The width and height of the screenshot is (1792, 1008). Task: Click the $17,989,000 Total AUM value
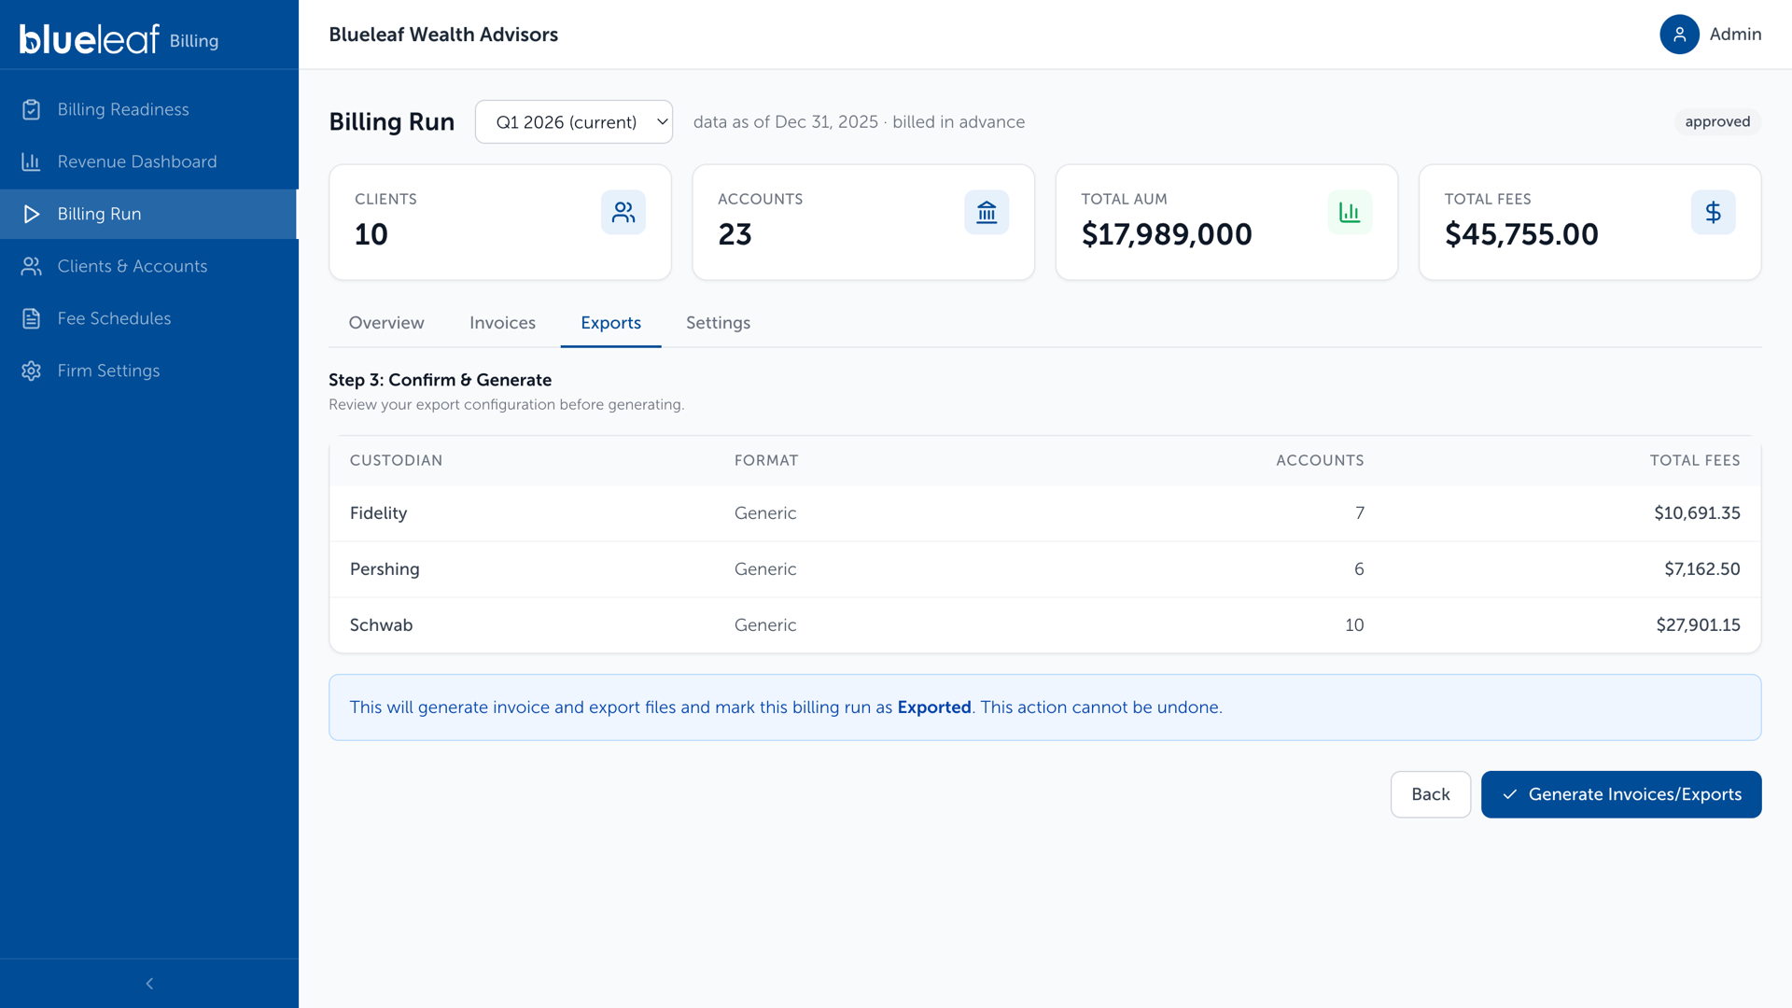[1167, 234]
